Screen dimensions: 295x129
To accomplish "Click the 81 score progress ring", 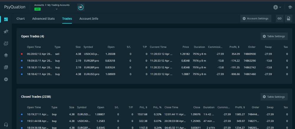I will [81, 7].
